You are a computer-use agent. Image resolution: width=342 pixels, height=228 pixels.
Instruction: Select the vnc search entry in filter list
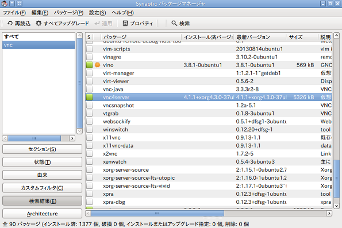click(39, 45)
